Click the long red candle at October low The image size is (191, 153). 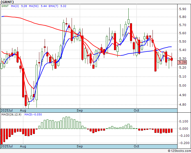tap(155, 60)
